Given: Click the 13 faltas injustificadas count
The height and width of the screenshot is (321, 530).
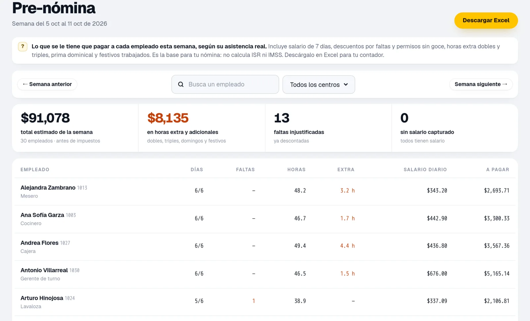Looking at the screenshot, I should (x=282, y=118).
